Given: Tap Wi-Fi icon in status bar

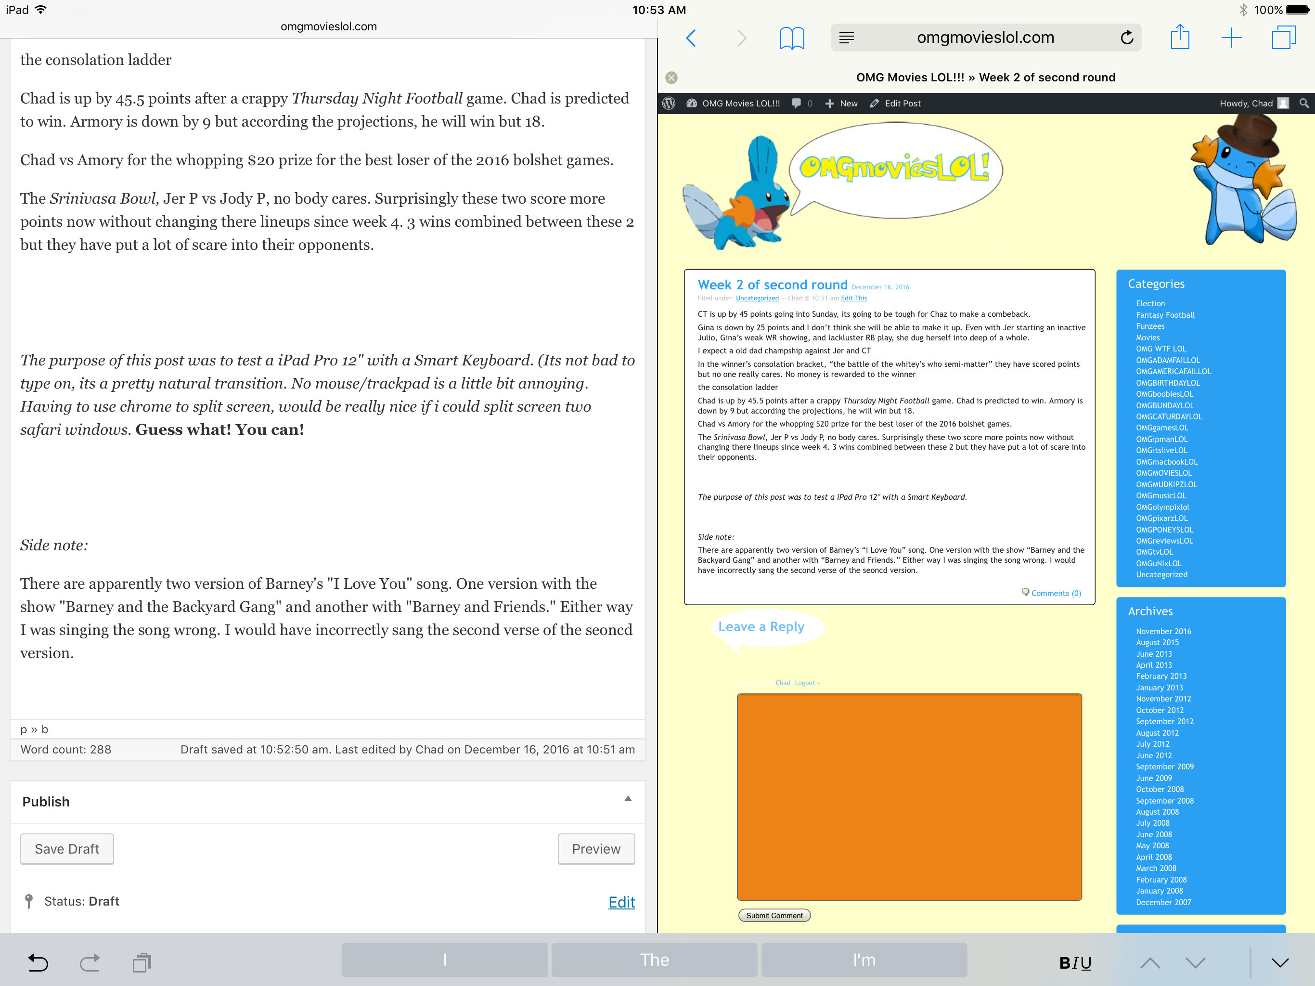Looking at the screenshot, I should tap(41, 10).
